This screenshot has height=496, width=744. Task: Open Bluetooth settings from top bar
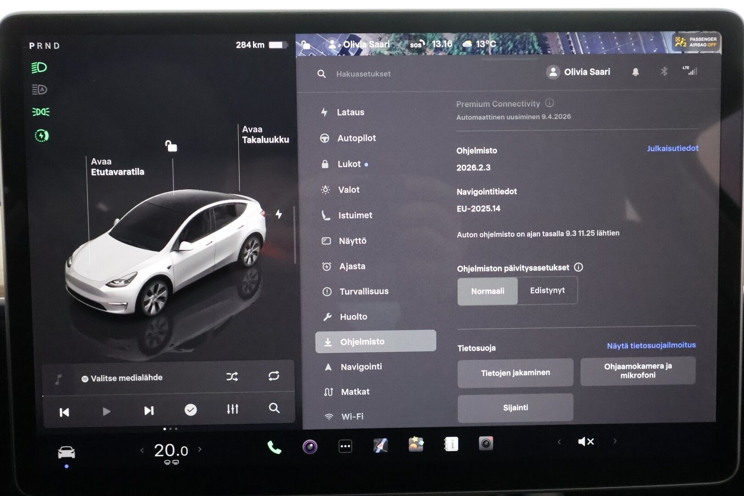point(665,72)
